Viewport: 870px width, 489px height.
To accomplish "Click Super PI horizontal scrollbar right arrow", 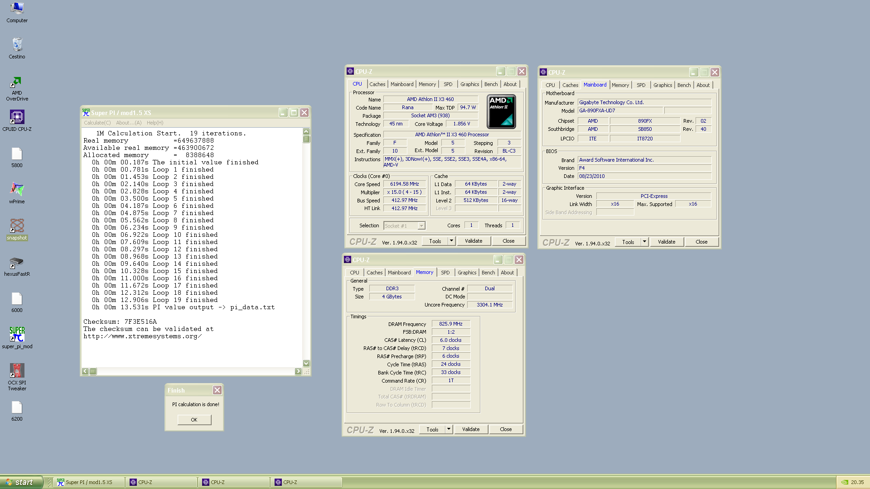I will (x=298, y=371).
